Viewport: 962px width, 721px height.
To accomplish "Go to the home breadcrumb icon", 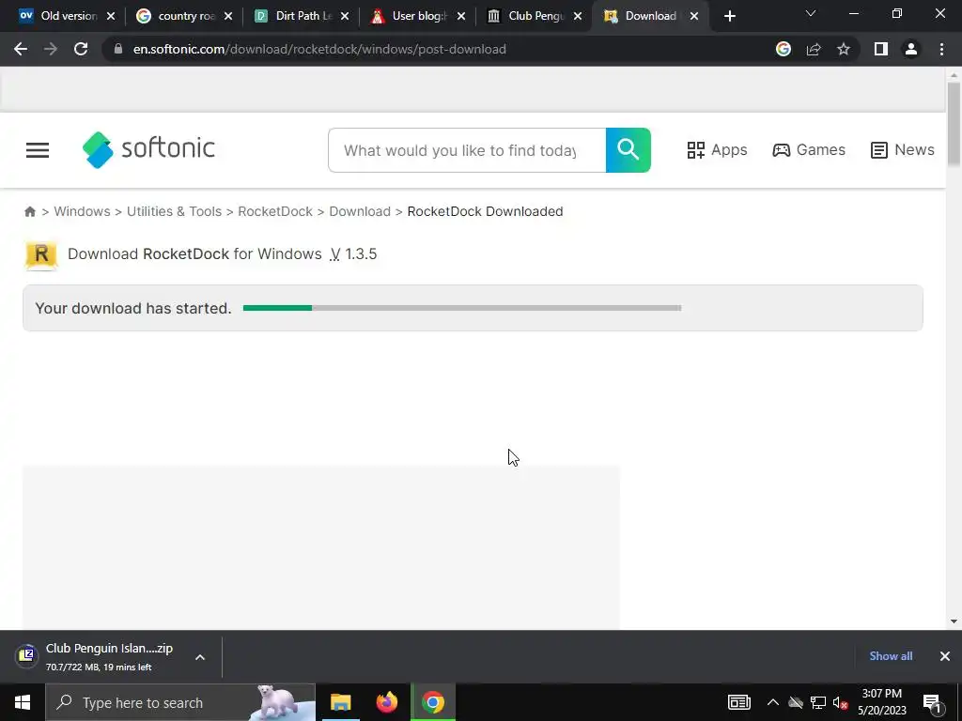I will (30, 211).
